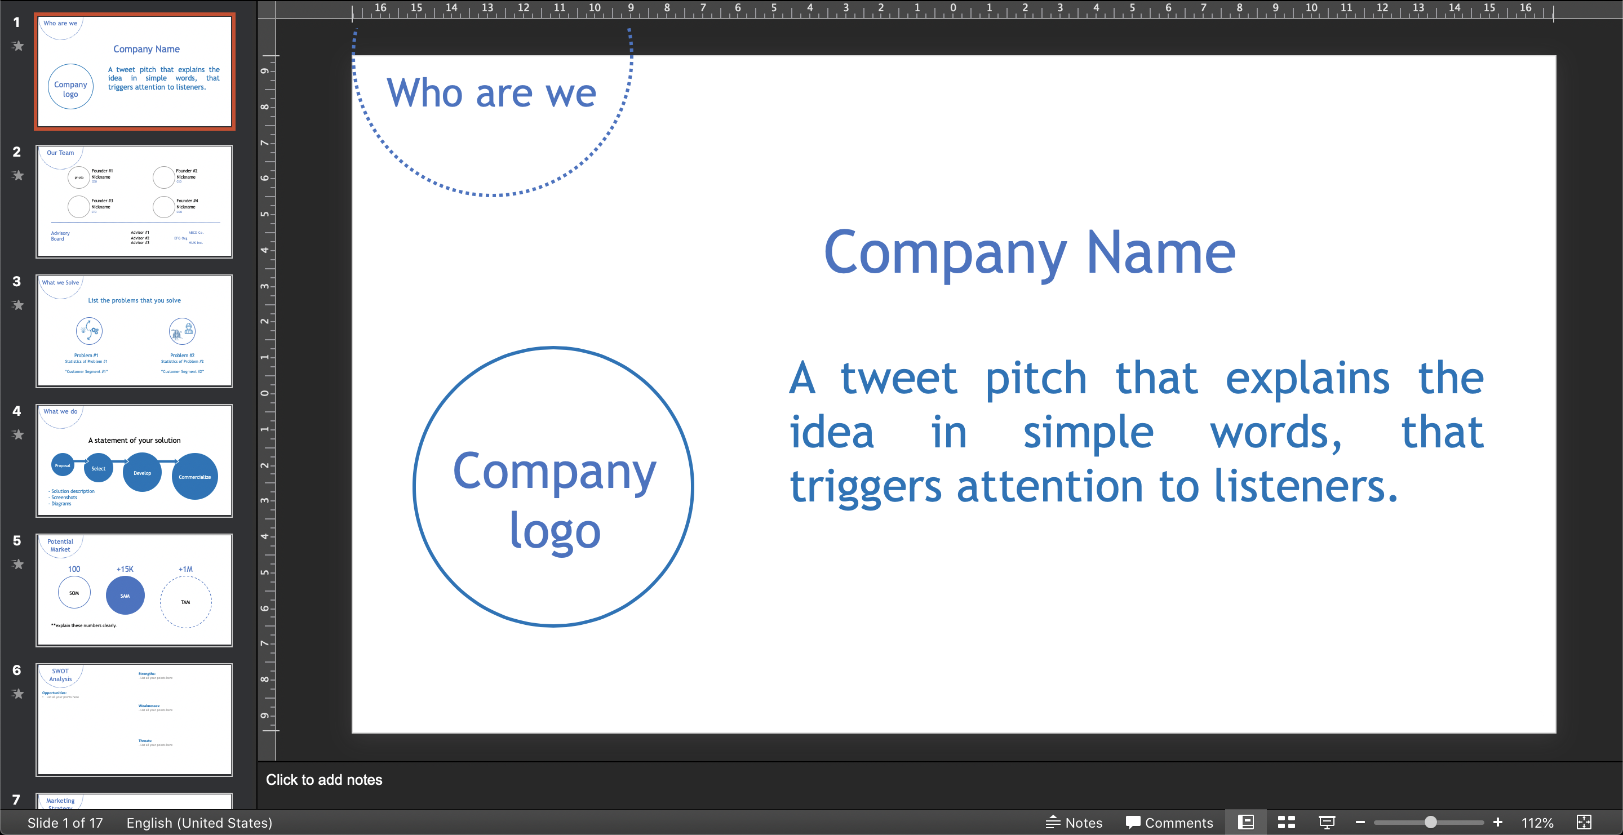Image resolution: width=1623 pixels, height=835 pixels.
Task: Select slide 4 thumbnail 'What we do'
Action: [x=134, y=460]
